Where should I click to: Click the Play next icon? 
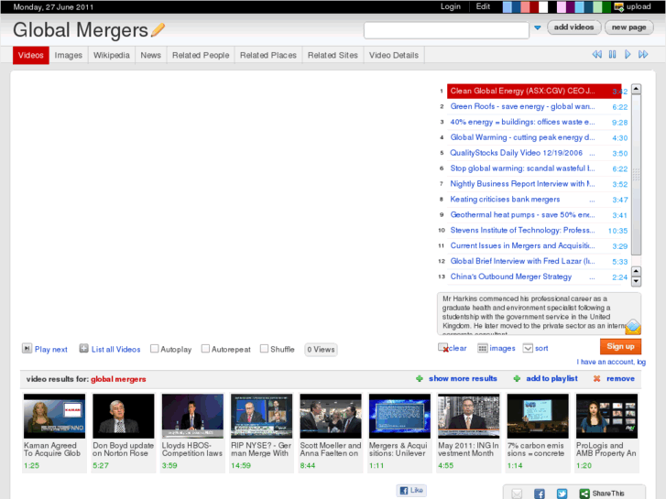click(x=27, y=349)
